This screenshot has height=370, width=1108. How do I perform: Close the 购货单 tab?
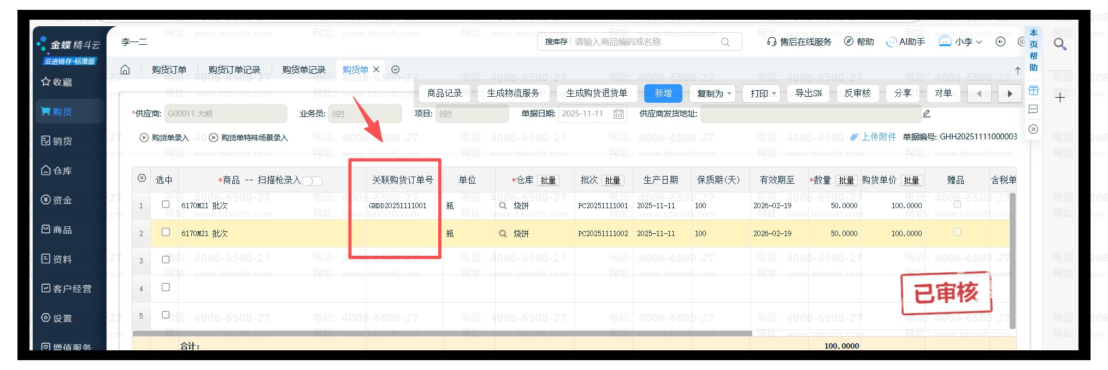376,69
